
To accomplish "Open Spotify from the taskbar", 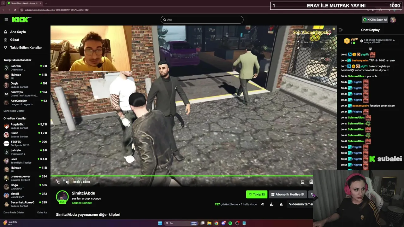I will pyautogui.click(x=230, y=223).
